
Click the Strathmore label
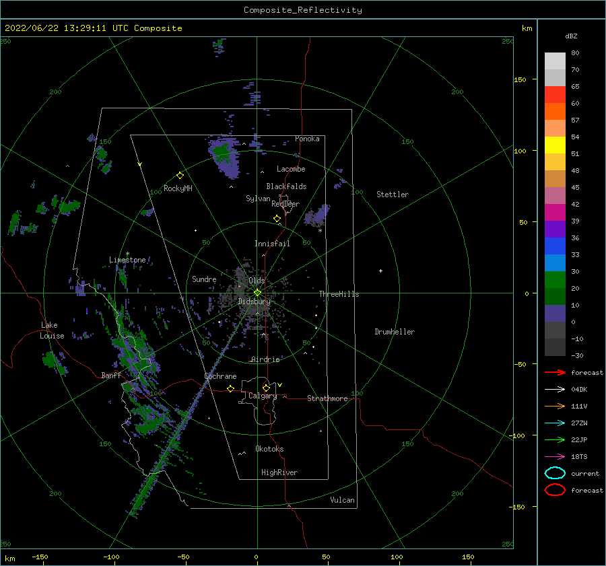coord(327,398)
